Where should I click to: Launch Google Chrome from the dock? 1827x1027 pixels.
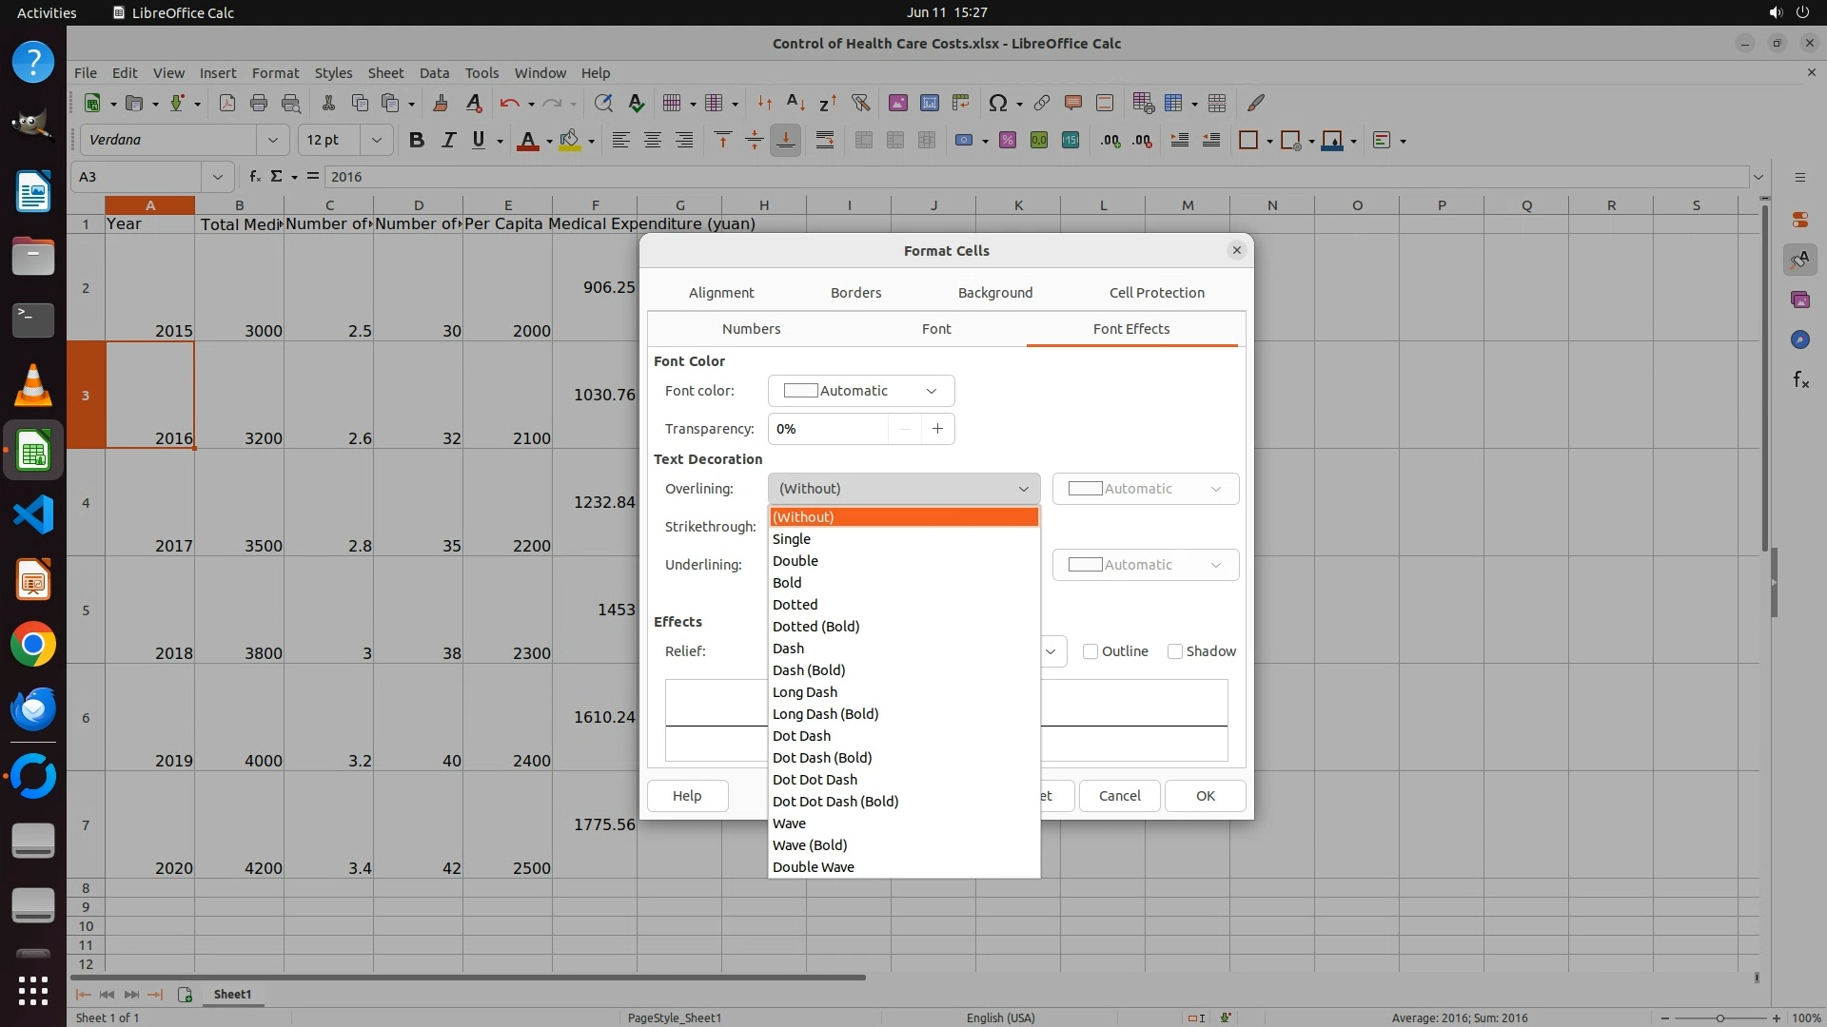click(33, 645)
